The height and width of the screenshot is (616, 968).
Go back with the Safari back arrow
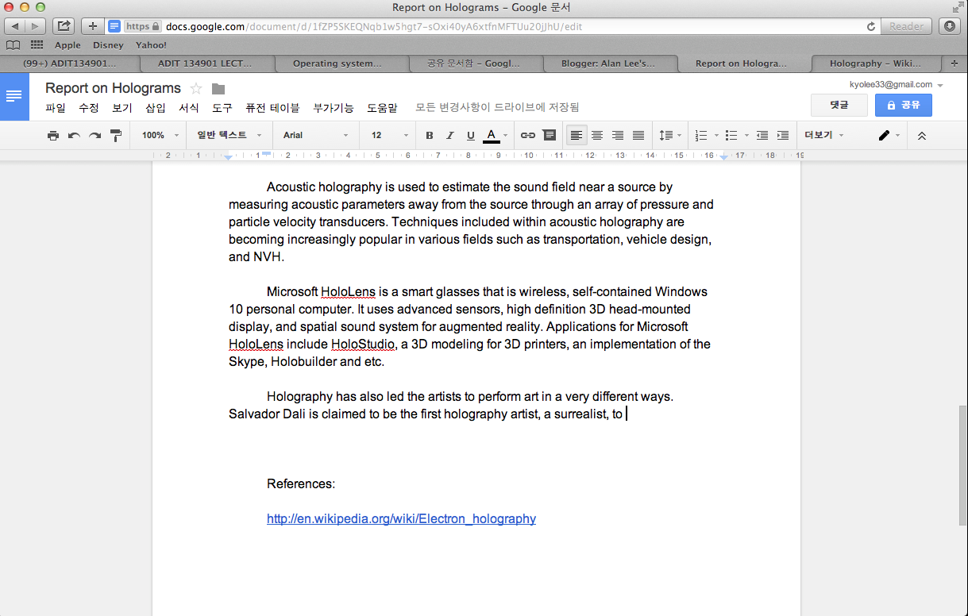click(16, 26)
